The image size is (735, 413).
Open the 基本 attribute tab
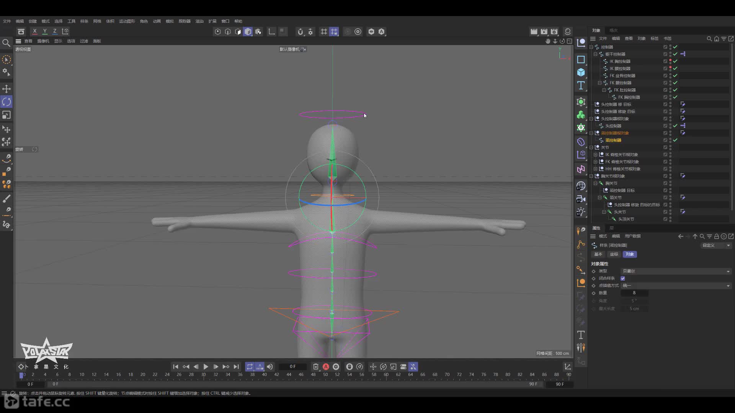(598, 254)
